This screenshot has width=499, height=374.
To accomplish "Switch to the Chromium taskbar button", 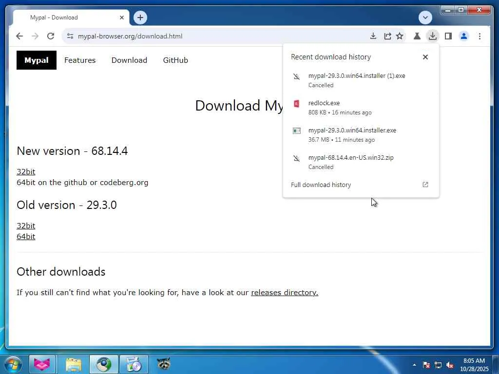I will click(x=103, y=364).
